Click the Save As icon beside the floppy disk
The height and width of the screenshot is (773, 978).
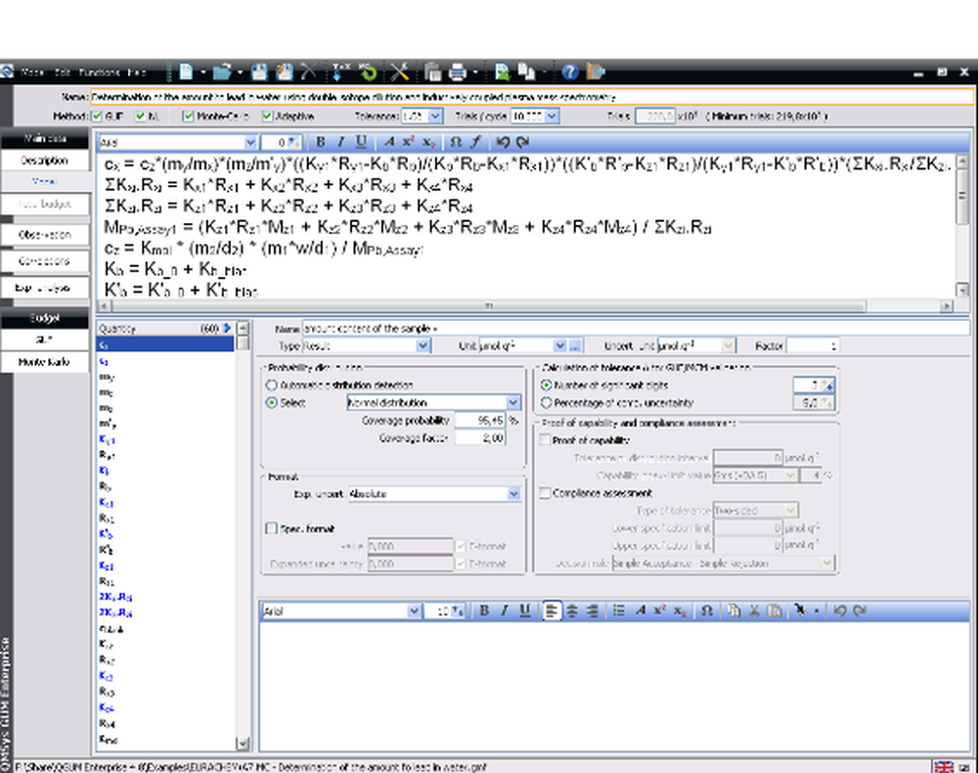coord(285,72)
